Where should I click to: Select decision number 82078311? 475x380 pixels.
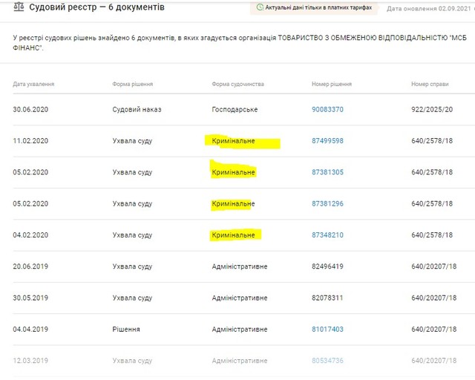[327, 298]
